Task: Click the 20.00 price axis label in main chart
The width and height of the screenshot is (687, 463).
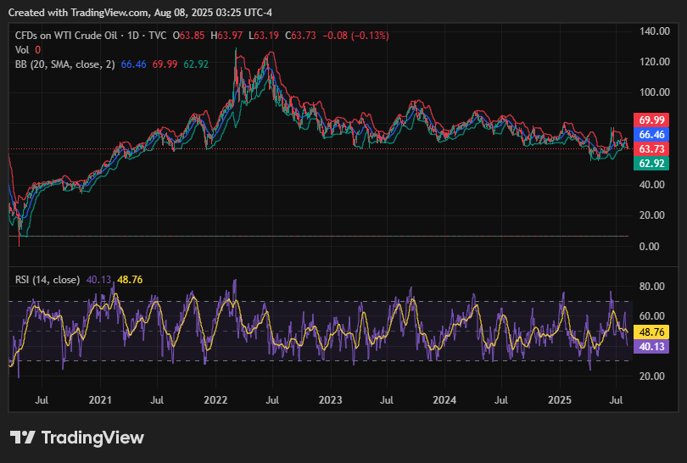Action: [652, 215]
